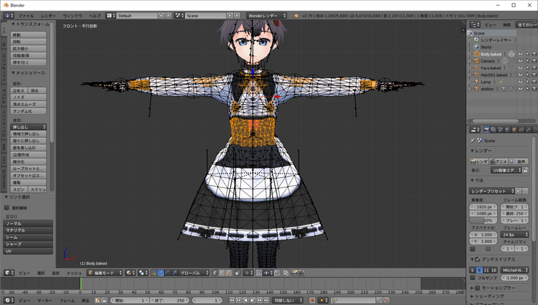The width and height of the screenshot is (538, 305).
Task: Click the マテリアル link-select button
Action: click(28, 230)
